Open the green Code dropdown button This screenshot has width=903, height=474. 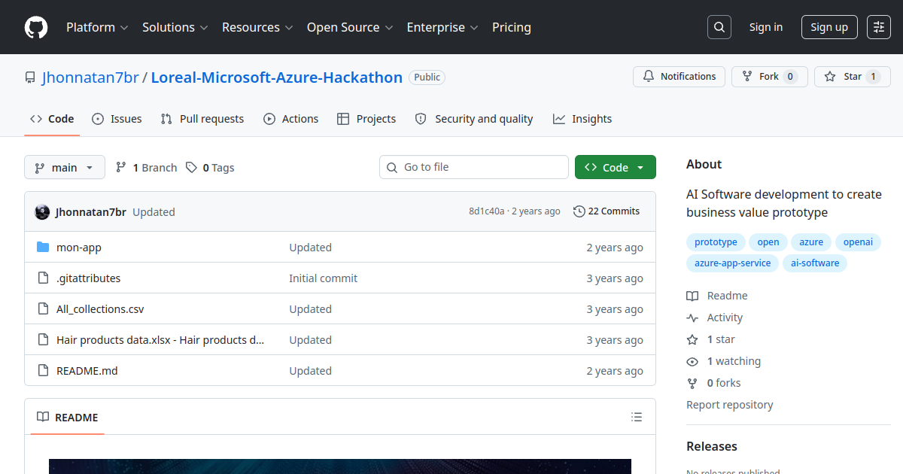pos(616,167)
